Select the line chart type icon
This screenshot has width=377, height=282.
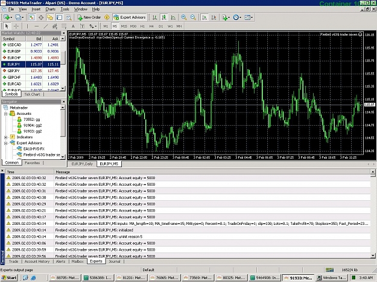pos(173,17)
